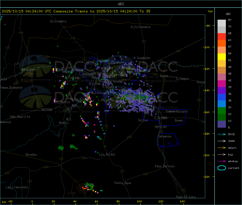
Task: Click the 100 km bottom axis tick
Action: (139, 201)
